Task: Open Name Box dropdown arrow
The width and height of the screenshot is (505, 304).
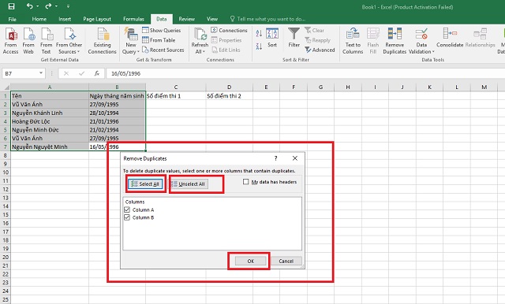Action: (41, 73)
